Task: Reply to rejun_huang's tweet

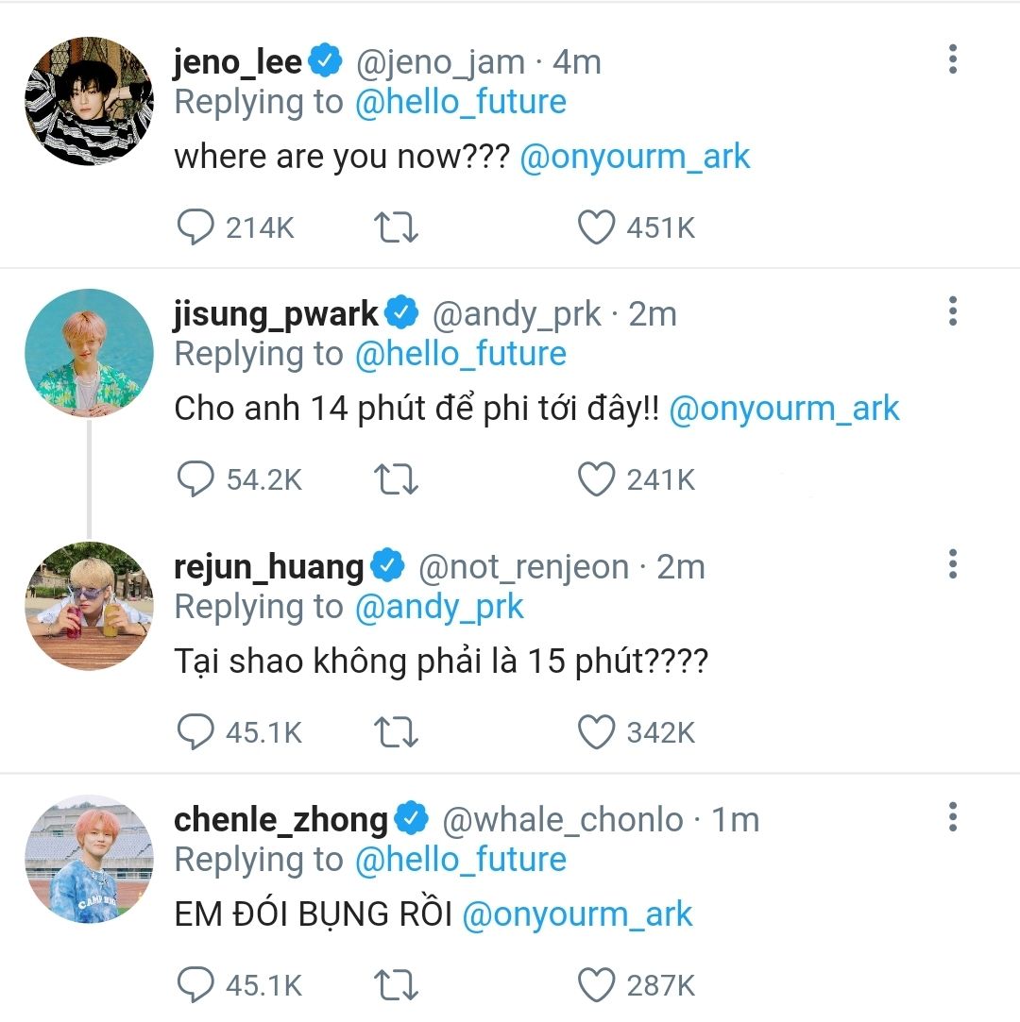Action: [x=195, y=733]
